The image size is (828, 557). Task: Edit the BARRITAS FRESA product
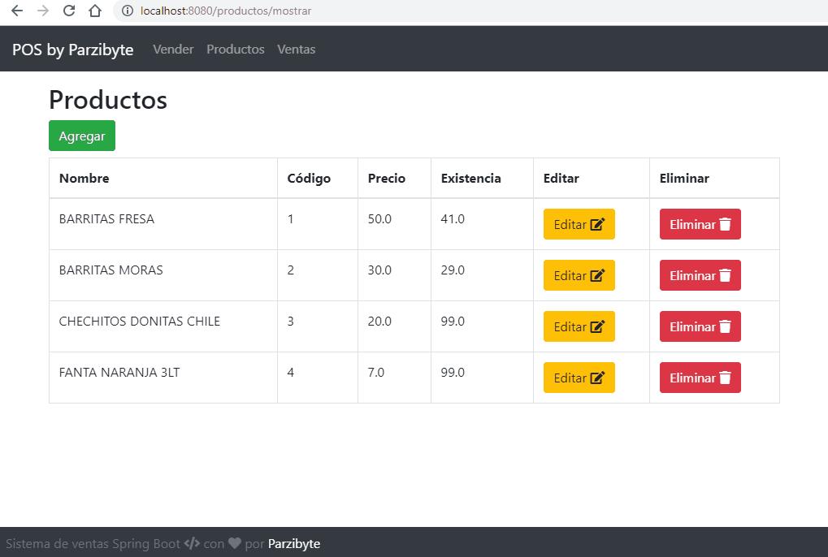pyautogui.click(x=579, y=224)
